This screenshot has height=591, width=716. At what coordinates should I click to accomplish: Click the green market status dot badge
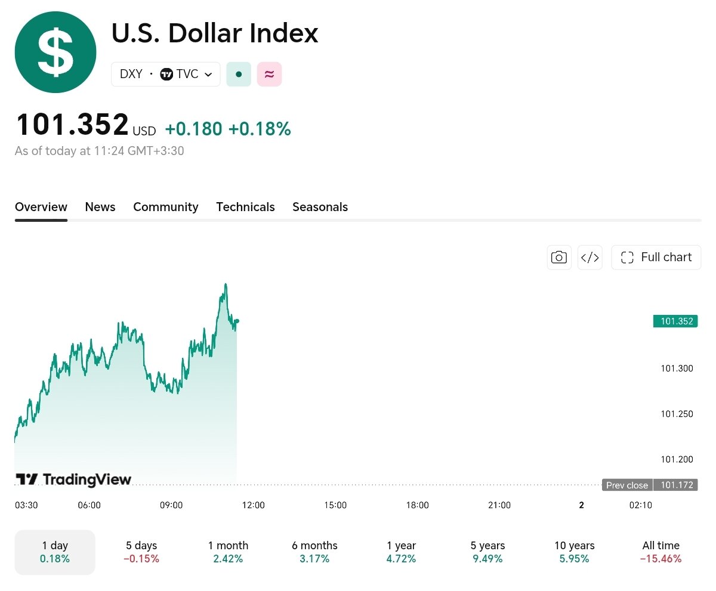tap(239, 75)
